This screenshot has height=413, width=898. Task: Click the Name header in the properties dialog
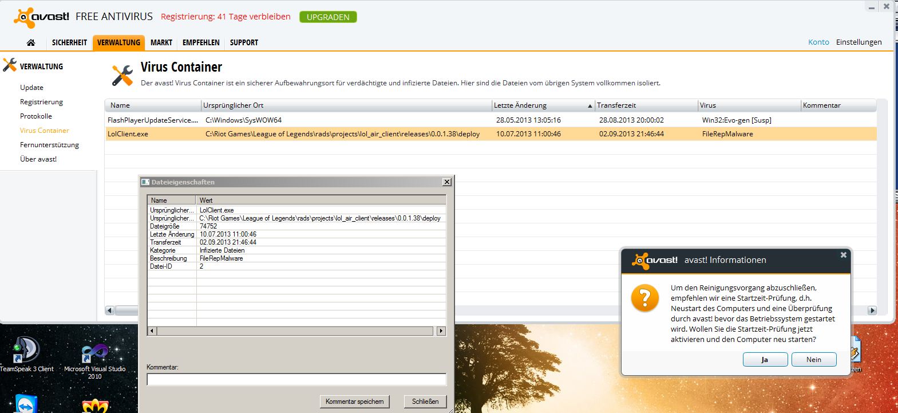pos(172,200)
